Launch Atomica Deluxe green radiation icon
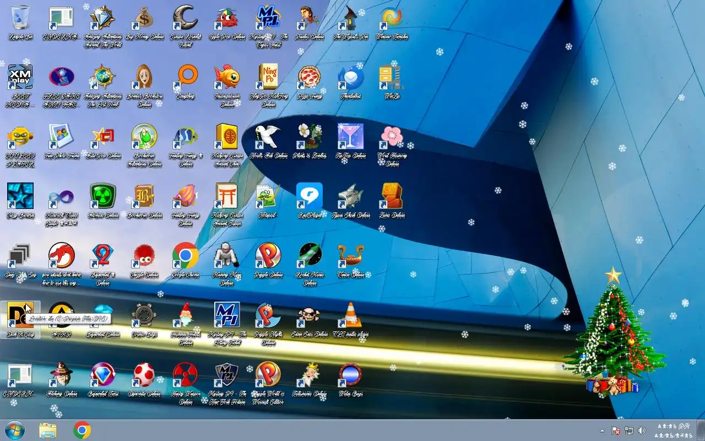The image size is (705, 441). pyautogui.click(x=103, y=196)
